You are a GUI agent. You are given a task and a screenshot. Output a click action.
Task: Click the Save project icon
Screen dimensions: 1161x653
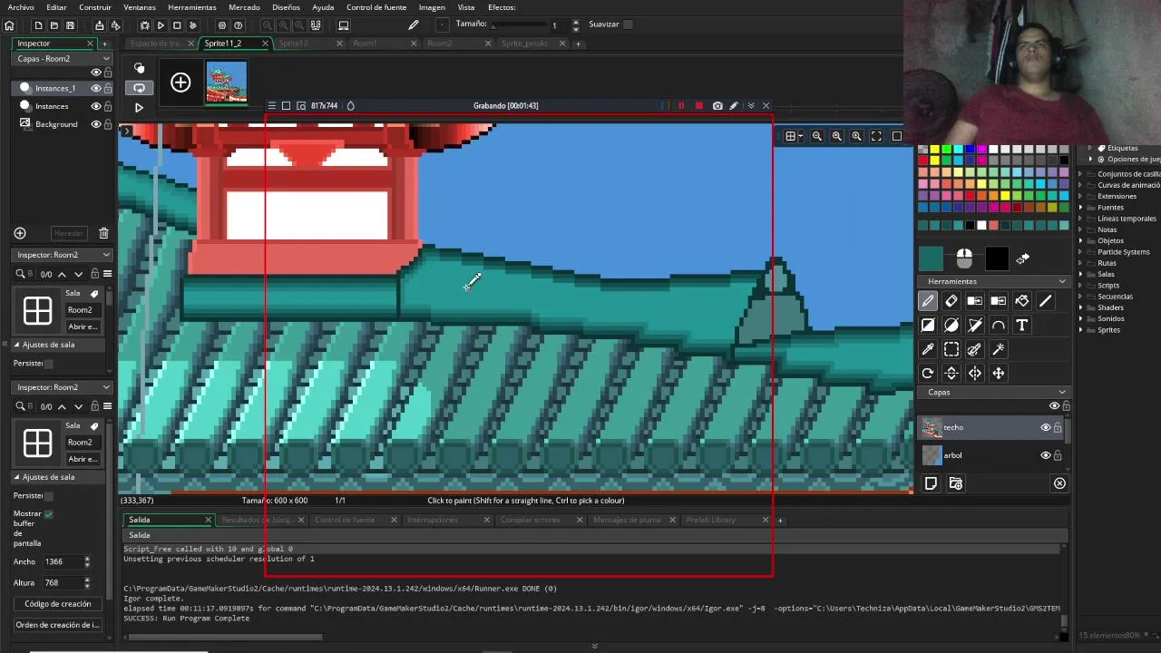70,25
